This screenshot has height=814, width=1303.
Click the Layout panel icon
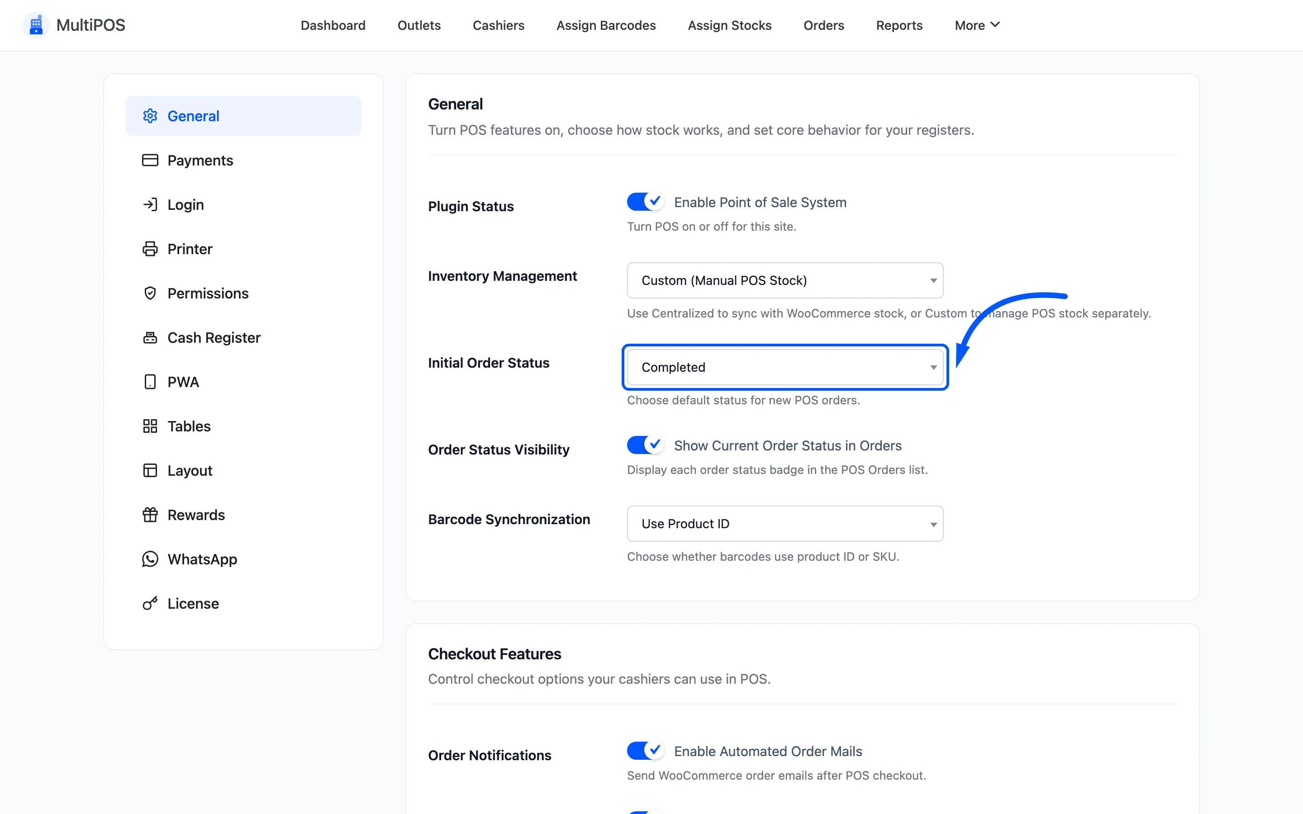click(150, 470)
